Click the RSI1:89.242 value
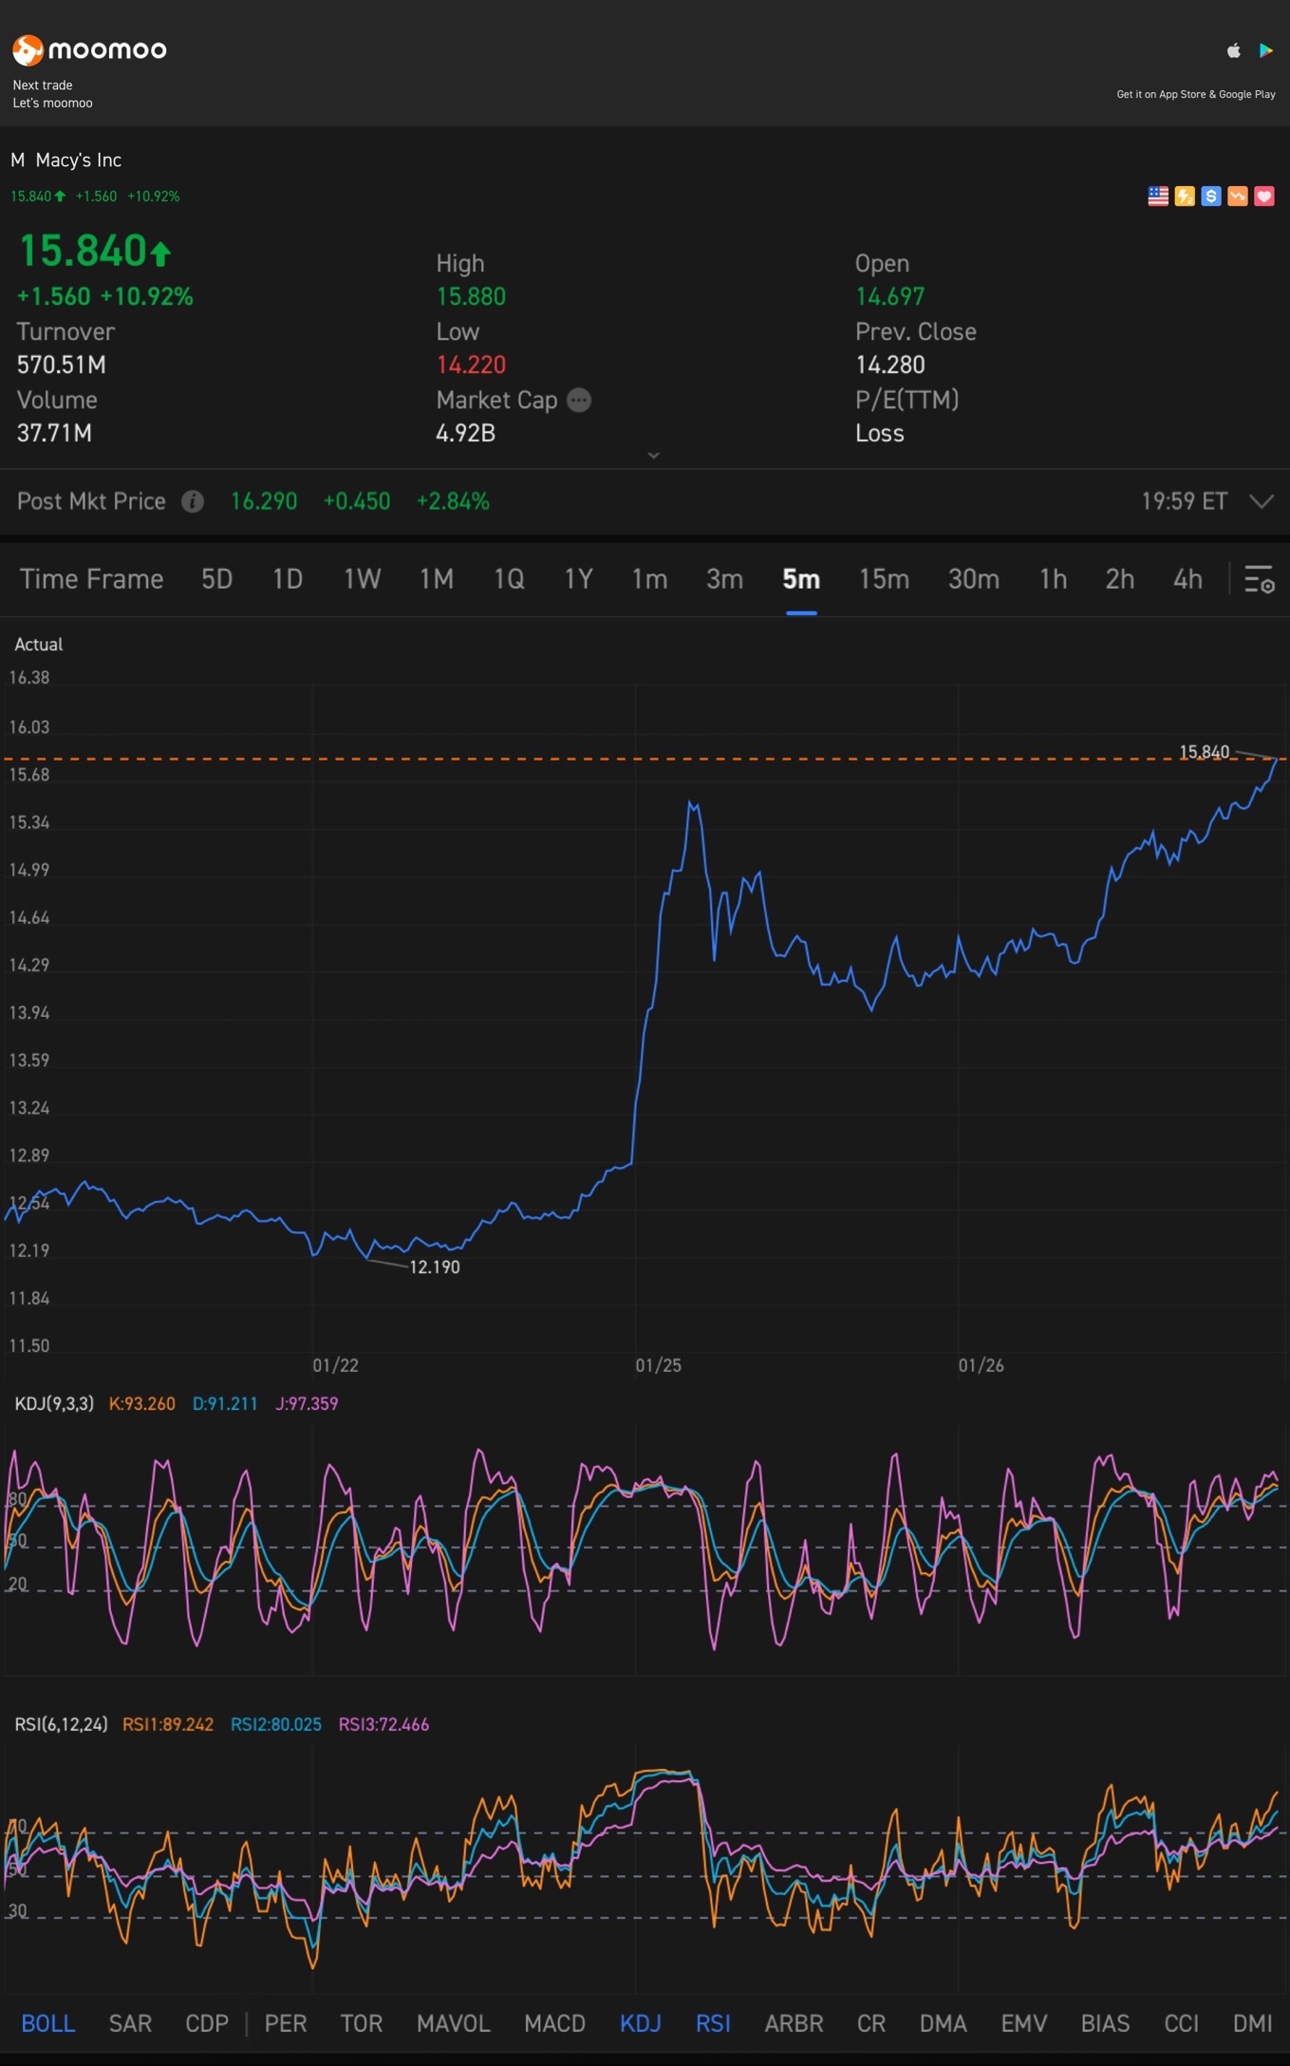The width and height of the screenshot is (1290, 2066). (168, 1724)
